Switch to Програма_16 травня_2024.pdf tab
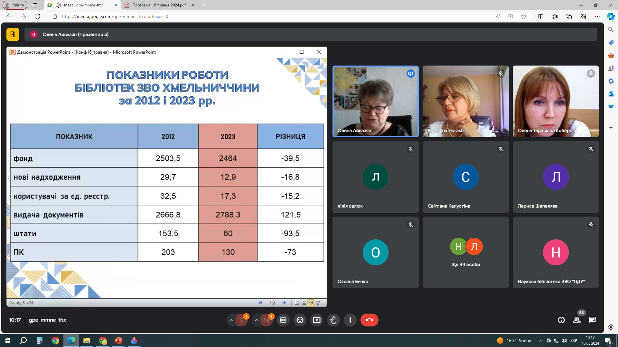The width and height of the screenshot is (618, 347). (159, 5)
